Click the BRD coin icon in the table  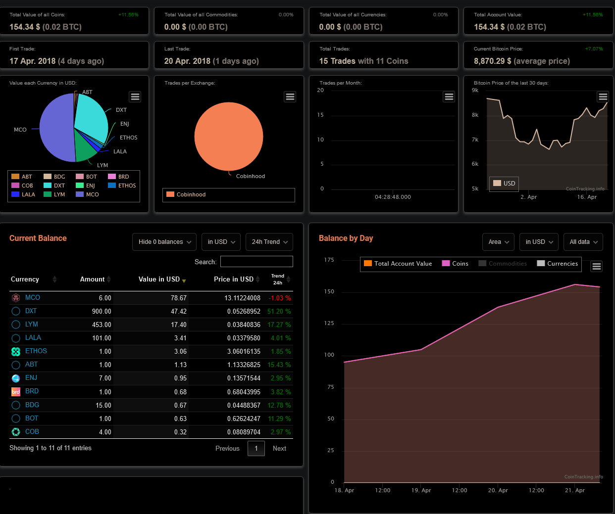point(16,391)
